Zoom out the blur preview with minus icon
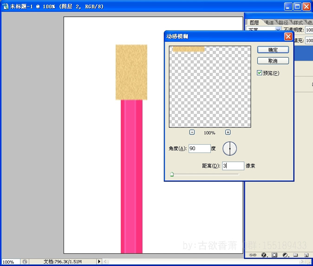The height and width of the screenshot is (266, 313). click(x=192, y=132)
